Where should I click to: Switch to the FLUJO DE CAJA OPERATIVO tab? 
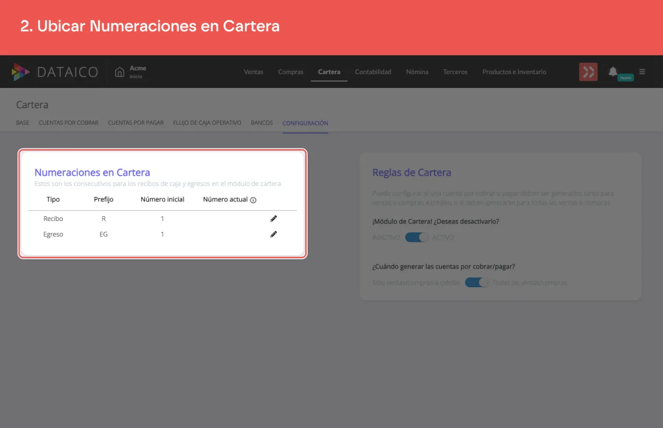pos(207,123)
